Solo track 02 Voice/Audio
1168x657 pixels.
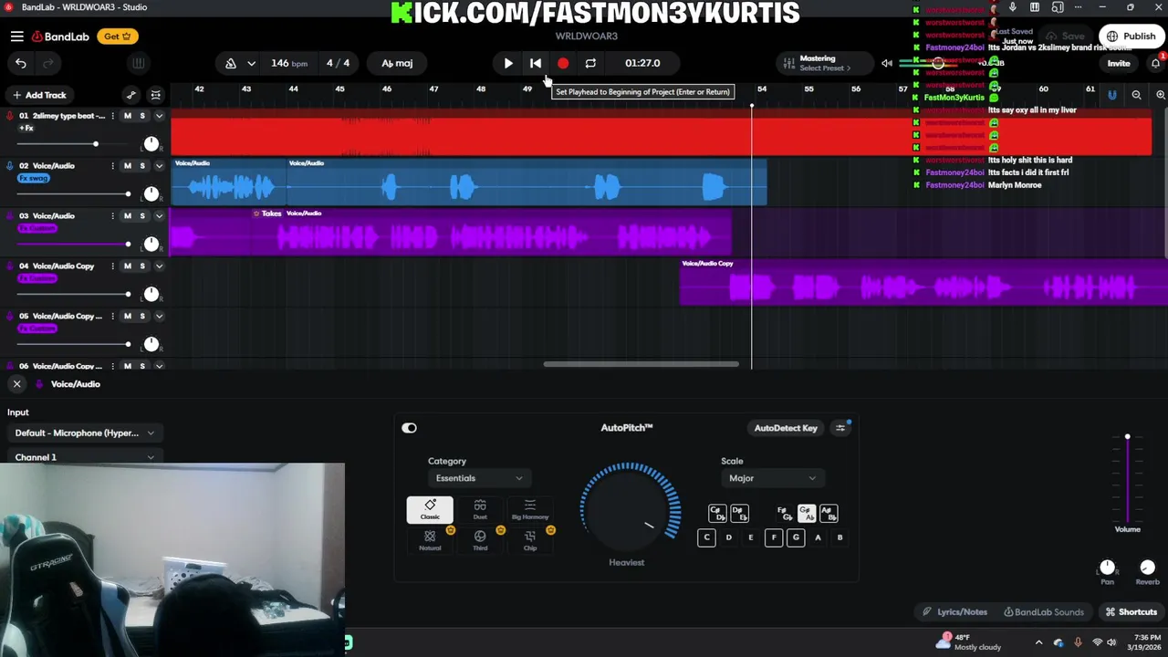click(142, 166)
